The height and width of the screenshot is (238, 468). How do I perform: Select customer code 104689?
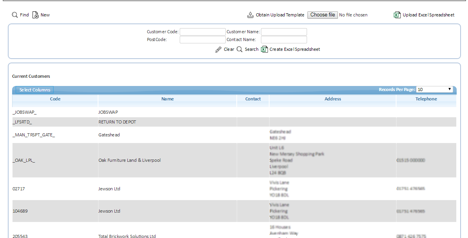tap(20, 211)
